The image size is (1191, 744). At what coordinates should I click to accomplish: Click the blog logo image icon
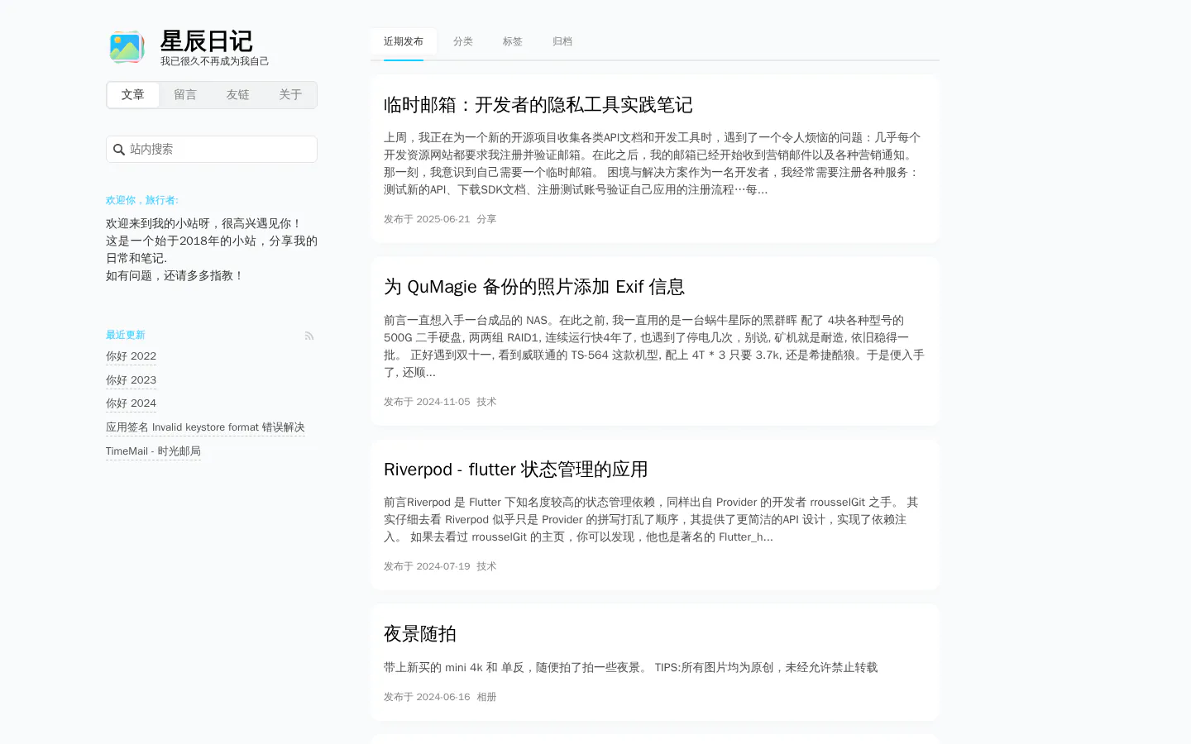coord(127,47)
